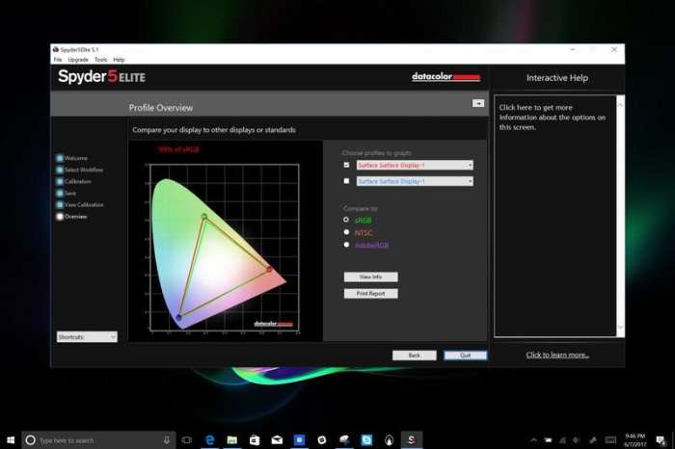Click the AdobeRGB label text

[371, 245]
